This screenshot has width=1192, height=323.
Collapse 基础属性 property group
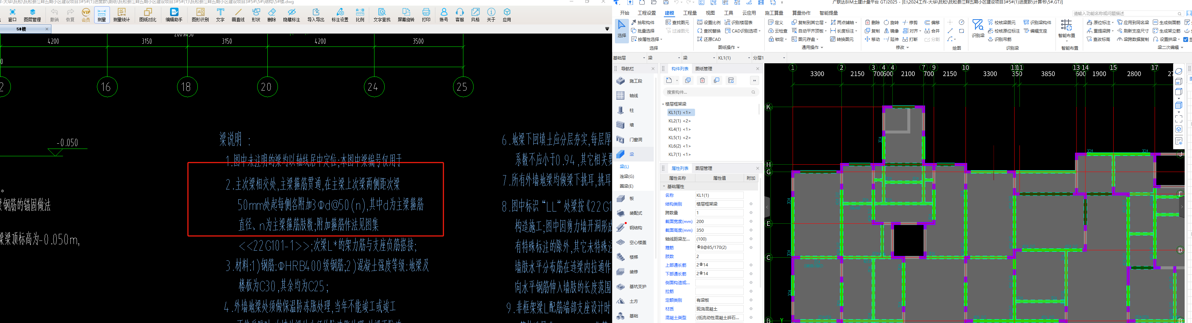pyautogui.click(x=664, y=186)
